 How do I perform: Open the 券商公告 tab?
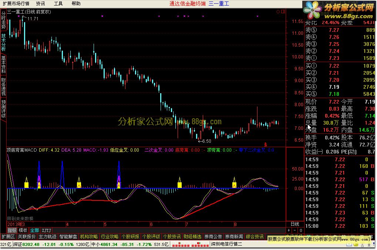click(x=213, y=237)
